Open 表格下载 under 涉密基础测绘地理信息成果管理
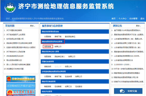Screen dimensions: 146x96 58,76
